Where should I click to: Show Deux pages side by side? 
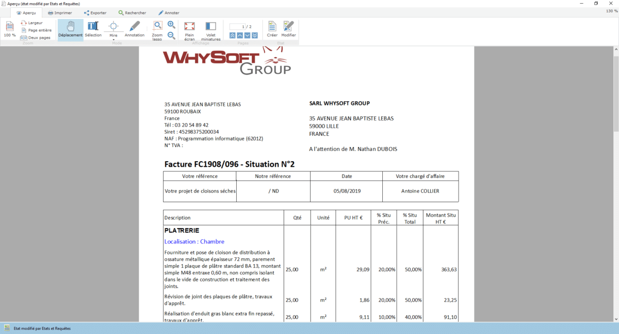[x=36, y=38]
